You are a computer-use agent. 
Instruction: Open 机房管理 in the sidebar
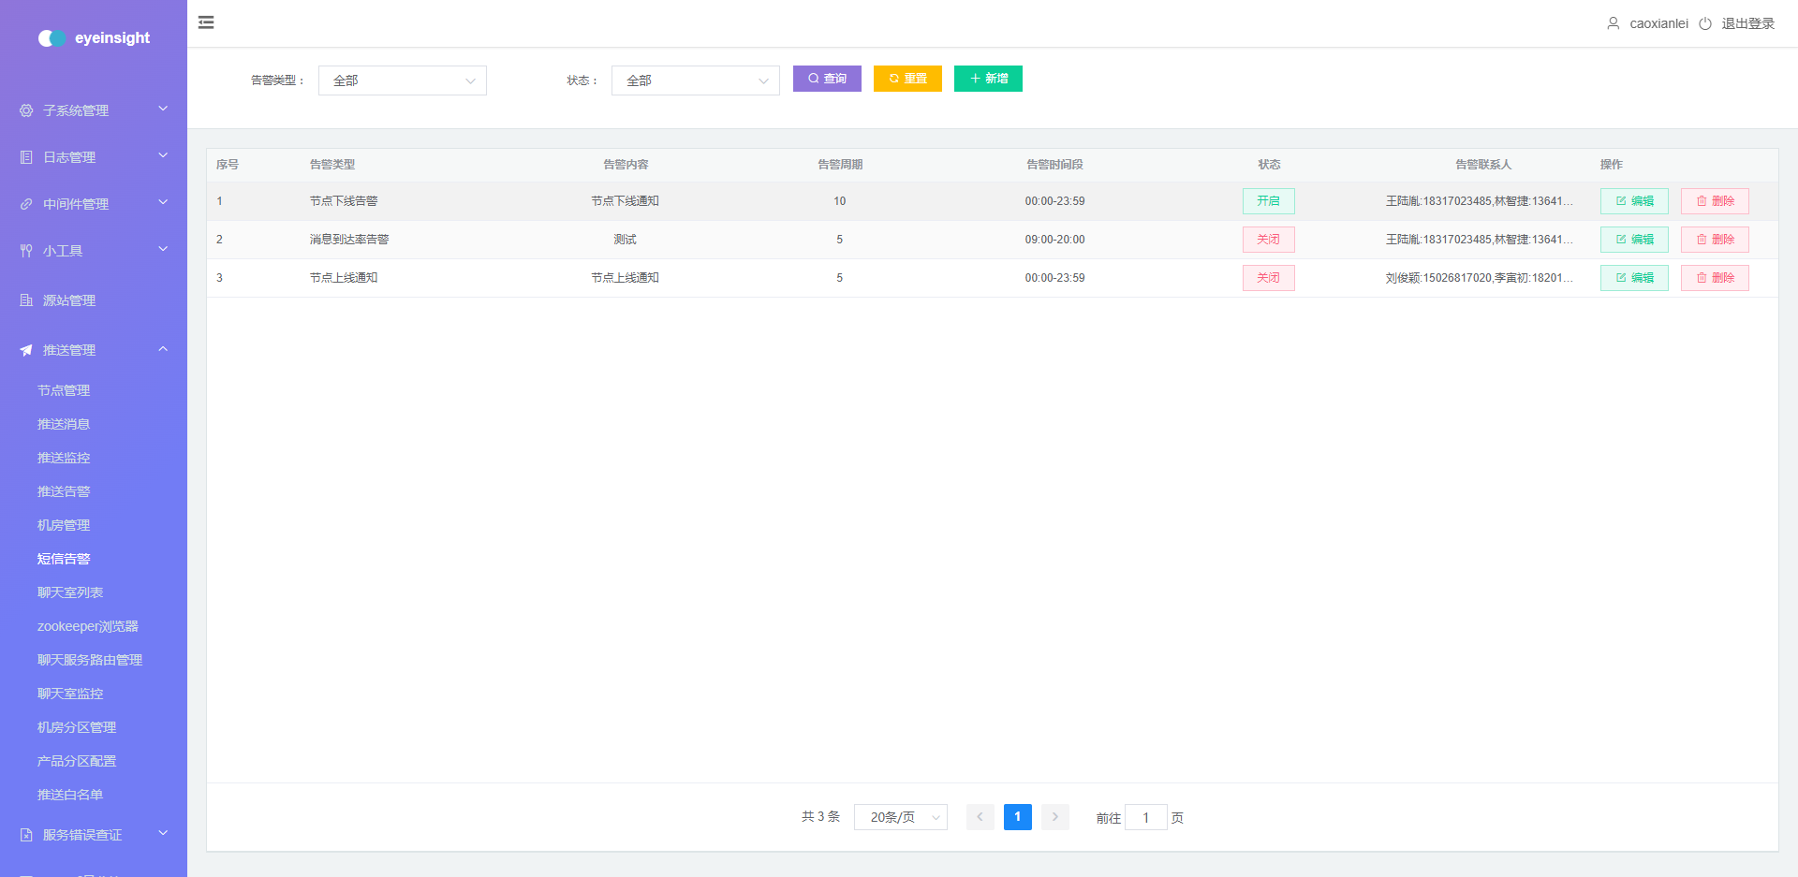point(64,525)
